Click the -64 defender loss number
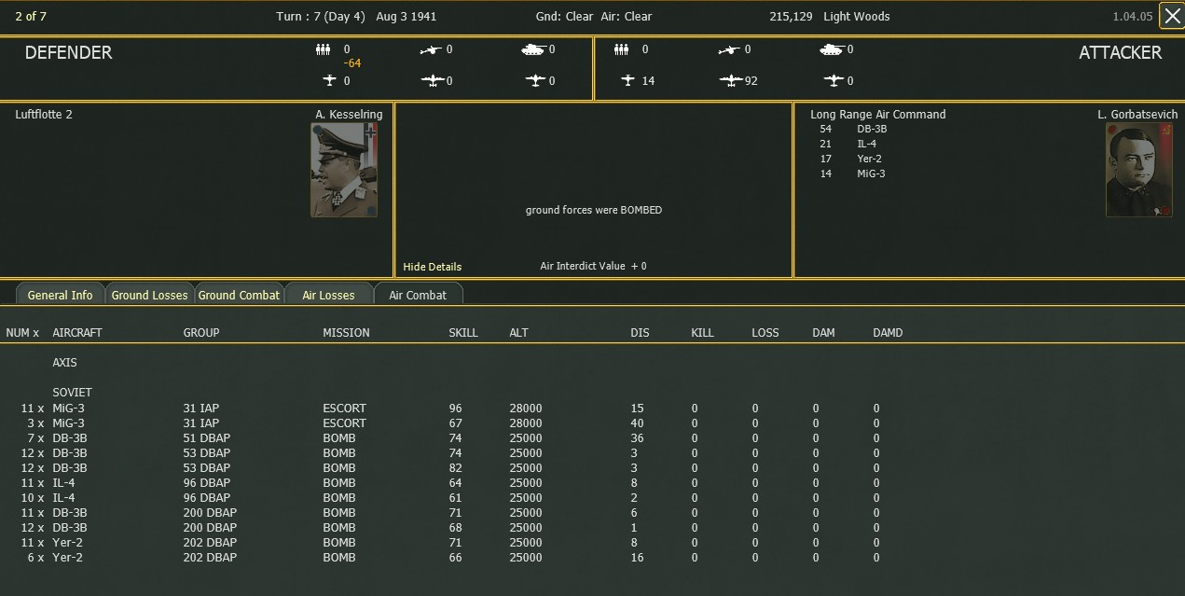 [x=351, y=63]
